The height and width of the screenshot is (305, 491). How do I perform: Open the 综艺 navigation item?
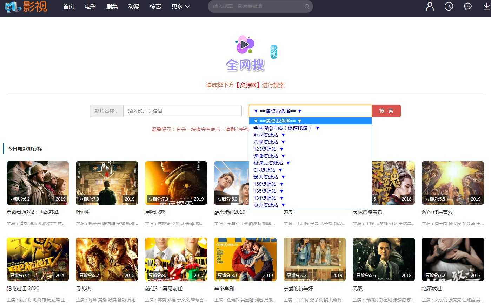[155, 6]
